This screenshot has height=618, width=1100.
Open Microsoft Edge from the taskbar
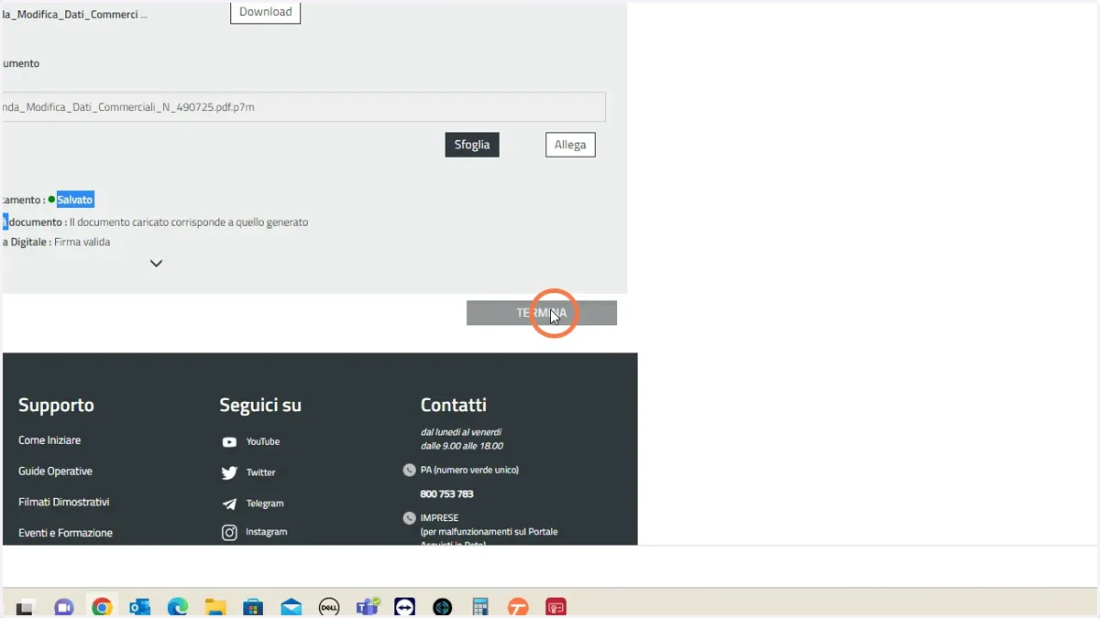coord(178,607)
